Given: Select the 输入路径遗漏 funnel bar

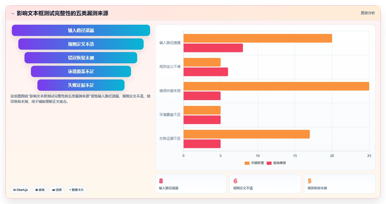Looking at the screenshot, I should (81, 30).
